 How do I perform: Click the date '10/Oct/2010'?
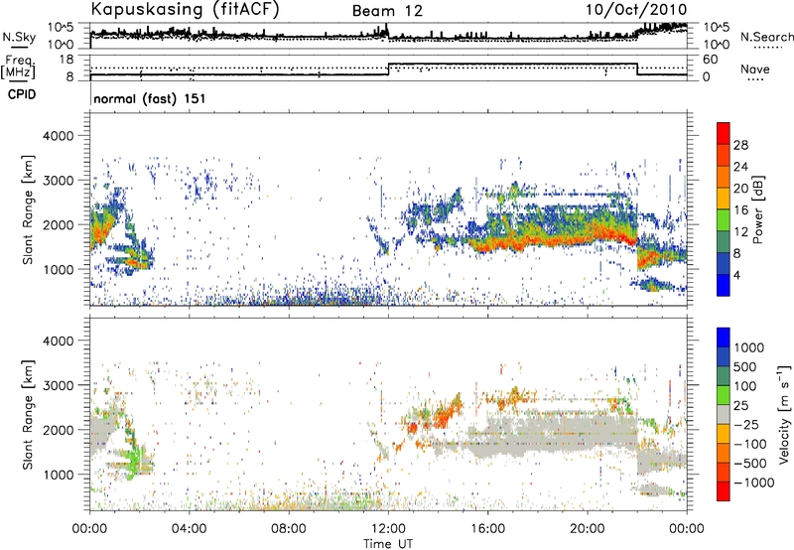(636, 10)
